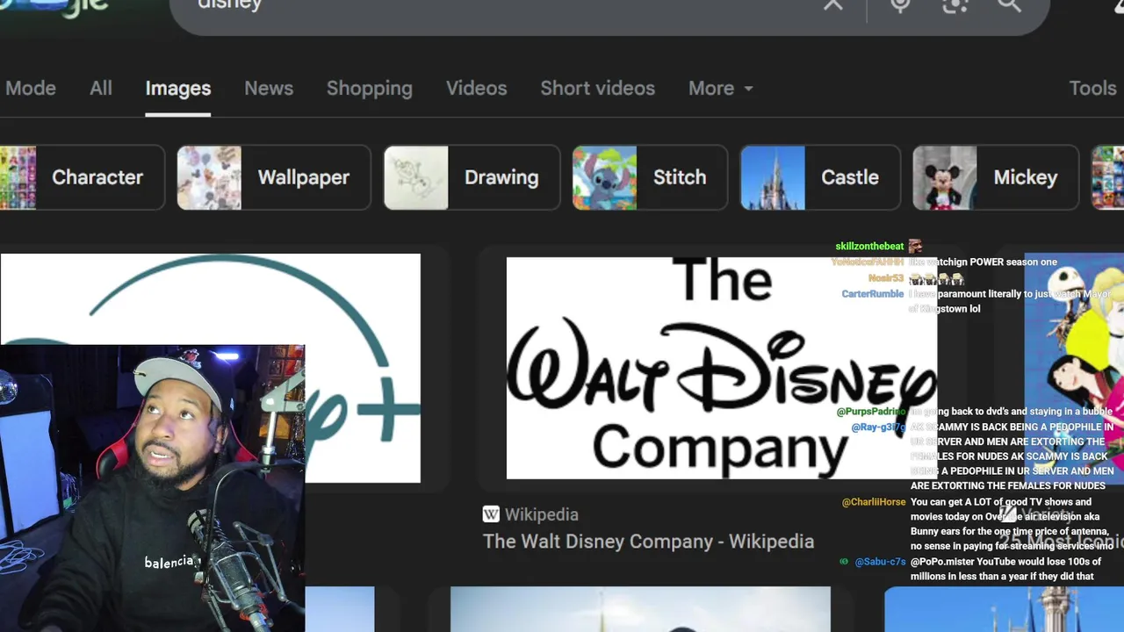
Task: Filter images by Castle chip
Action: pos(820,177)
